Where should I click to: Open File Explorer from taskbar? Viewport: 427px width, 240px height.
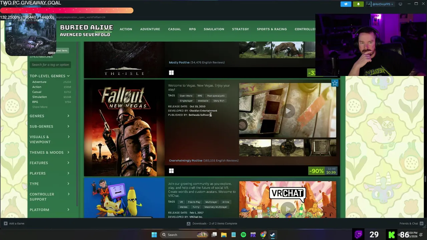224,235
